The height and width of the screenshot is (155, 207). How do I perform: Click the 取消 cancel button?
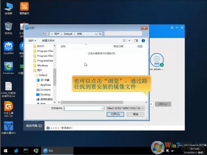pyautogui.click(x=132, y=114)
